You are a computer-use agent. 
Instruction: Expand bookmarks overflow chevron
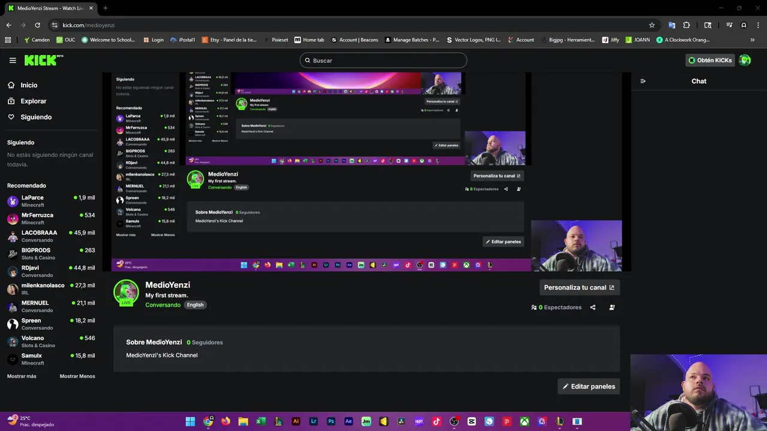(x=753, y=40)
